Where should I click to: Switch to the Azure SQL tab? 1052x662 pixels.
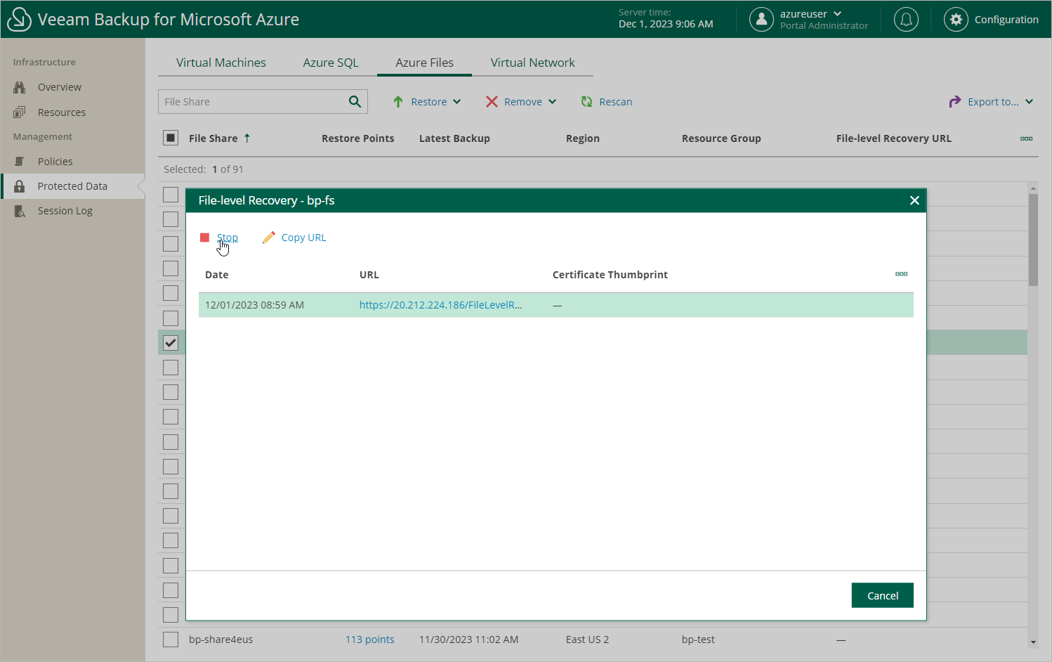click(x=331, y=63)
